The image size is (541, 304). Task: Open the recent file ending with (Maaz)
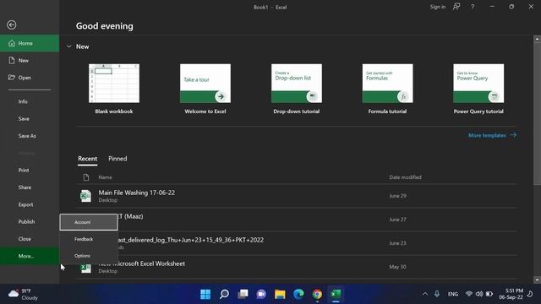coord(297,220)
